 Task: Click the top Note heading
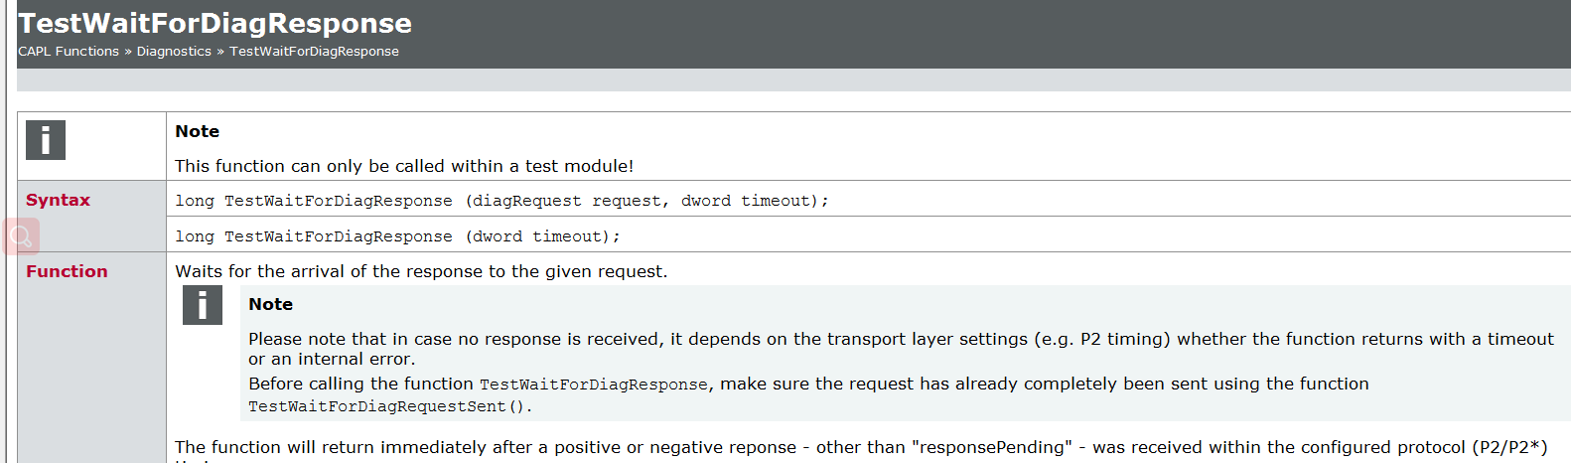197,131
